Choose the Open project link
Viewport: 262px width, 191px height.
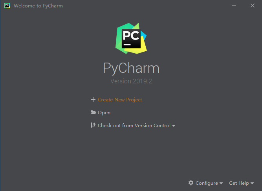click(x=104, y=113)
